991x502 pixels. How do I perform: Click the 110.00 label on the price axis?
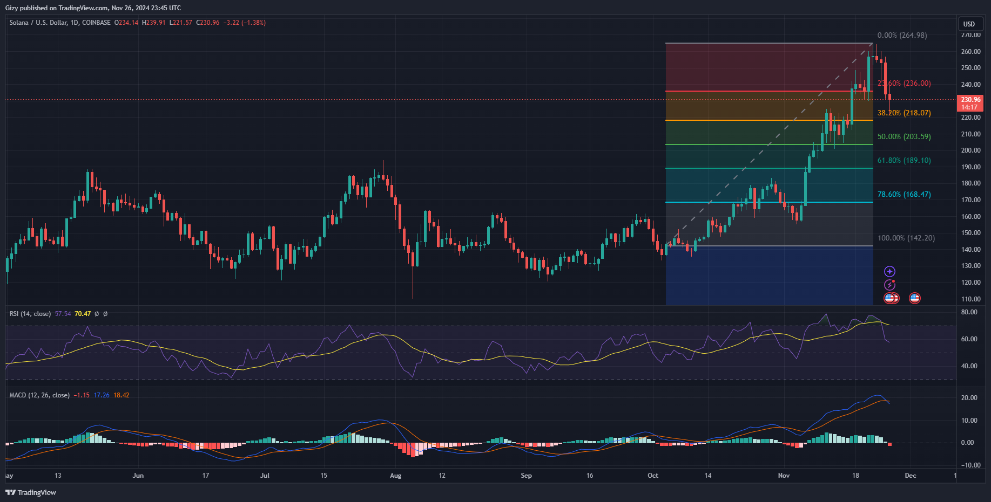[x=970, y=299]
